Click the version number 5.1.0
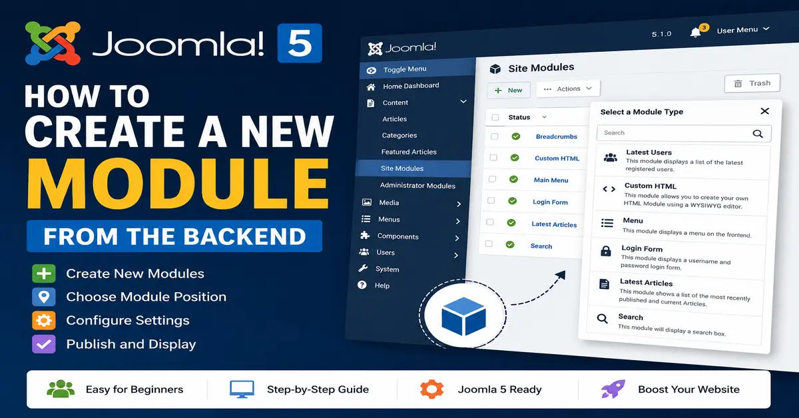Viewport: 799px width, 418px height. point(661,33)
